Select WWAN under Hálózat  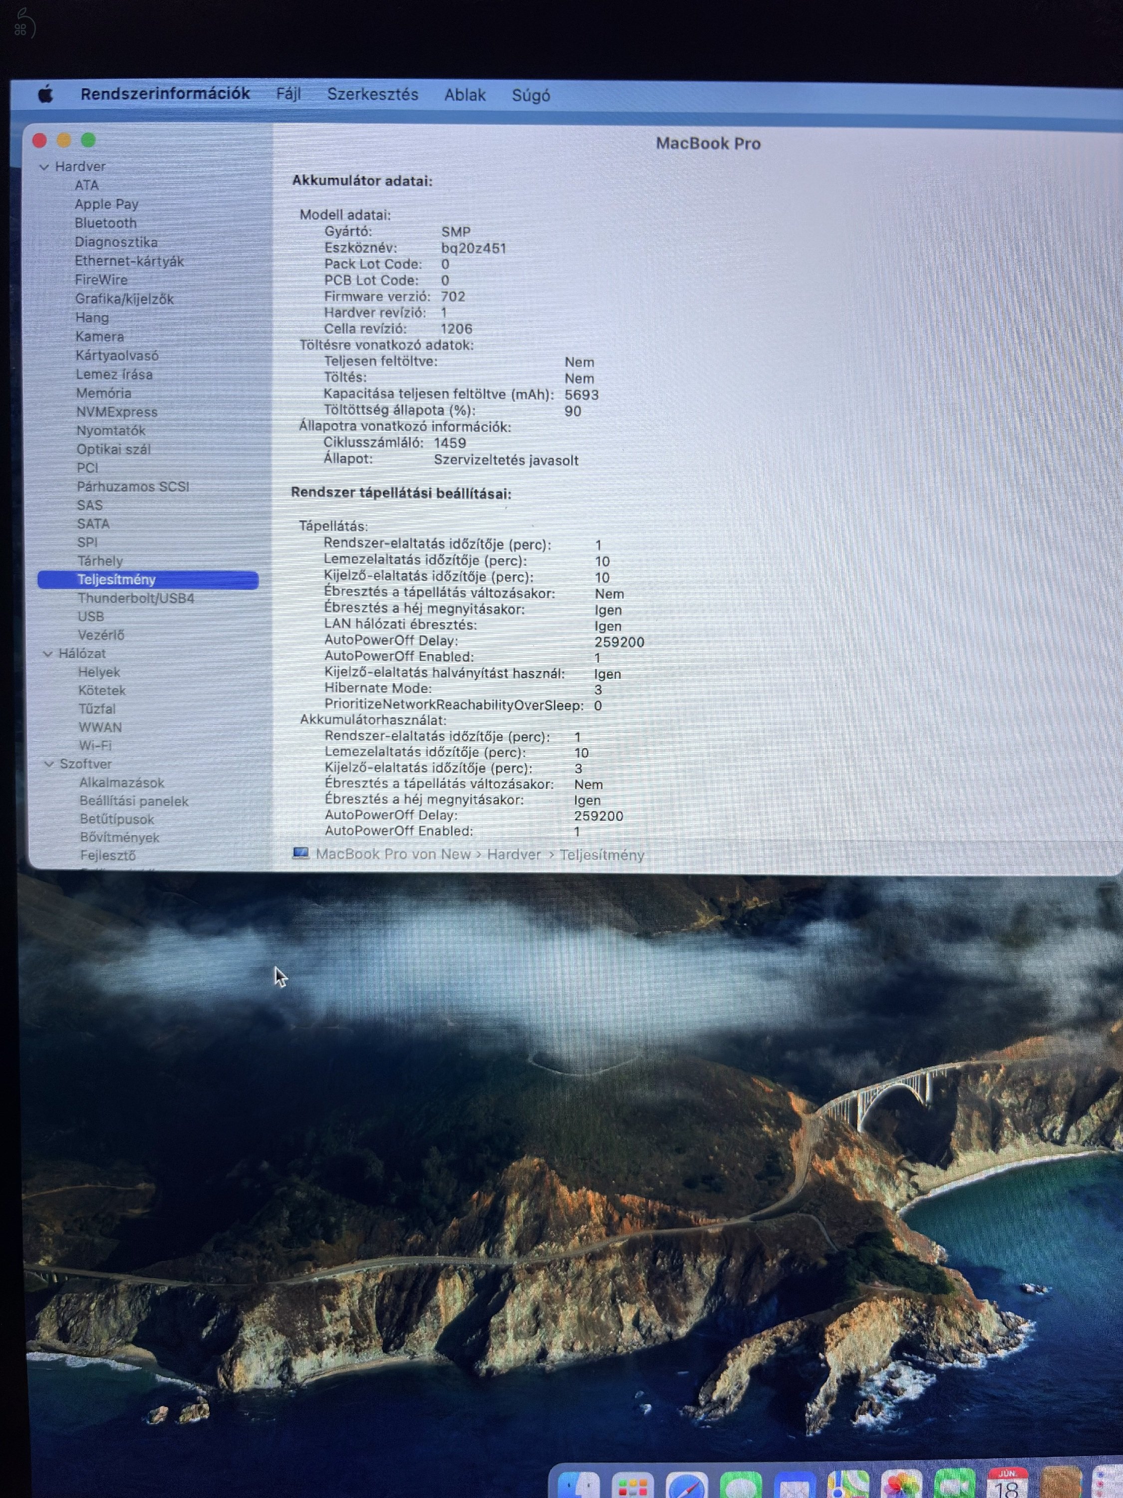click(100, 728)
